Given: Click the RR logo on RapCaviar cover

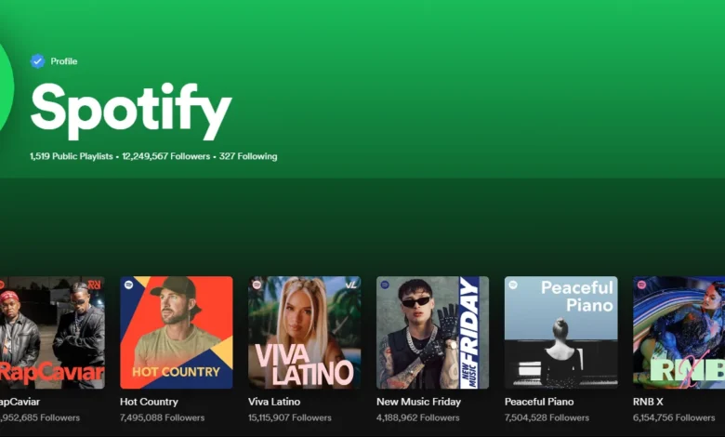Looking at the screenshot, I should 94,285.
